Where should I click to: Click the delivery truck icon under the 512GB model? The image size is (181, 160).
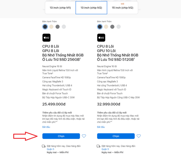[x=98, y=146]
